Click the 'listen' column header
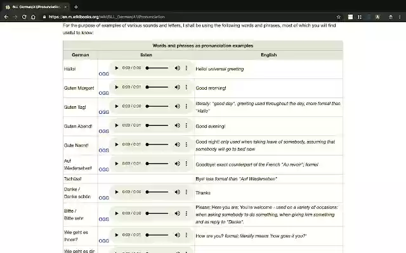This screenshot has height=253, width=406. pyautogui.click(x=146, y=55)
